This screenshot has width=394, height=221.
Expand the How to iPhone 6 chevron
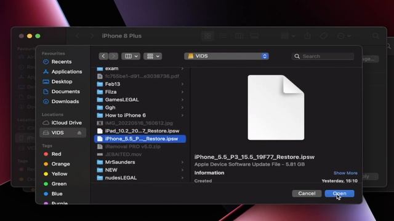coord(182,115)
